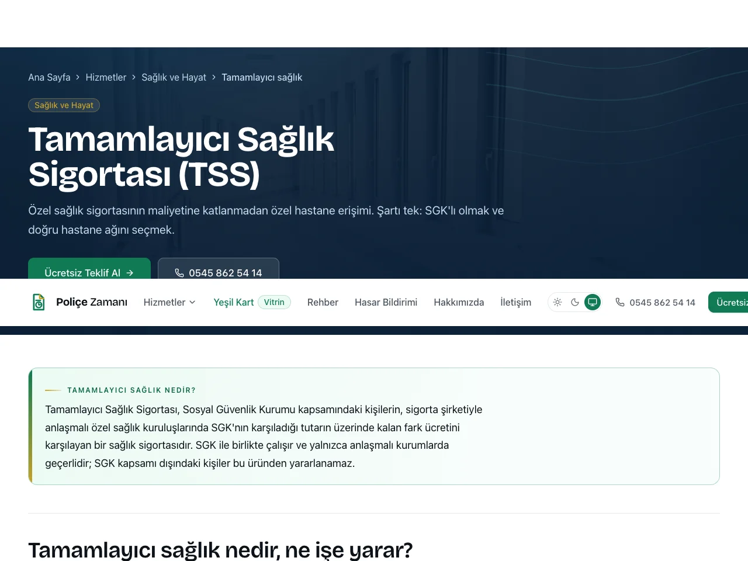748x561 pixels.
Task: Click the Ücretsiz Teklif Al hero button
Action: tap(89, 269)
